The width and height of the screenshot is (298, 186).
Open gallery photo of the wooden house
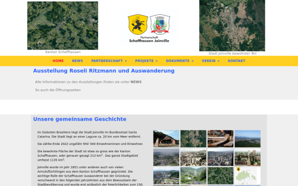tap(166, 139)
